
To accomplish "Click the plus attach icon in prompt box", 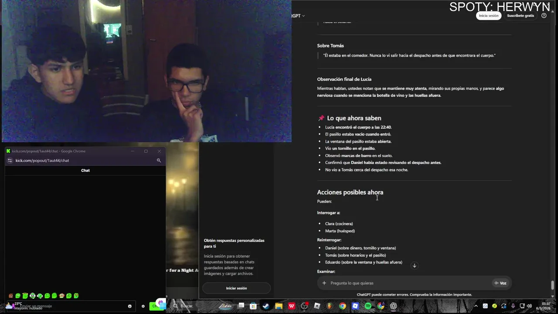I will [324, 283].
